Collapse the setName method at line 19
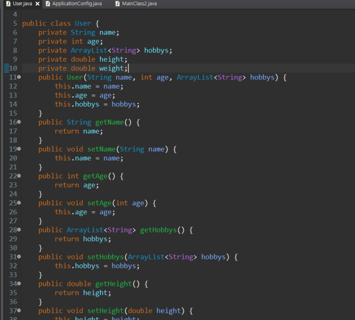Viewport: 355px width, 320px height. [19, 149]
